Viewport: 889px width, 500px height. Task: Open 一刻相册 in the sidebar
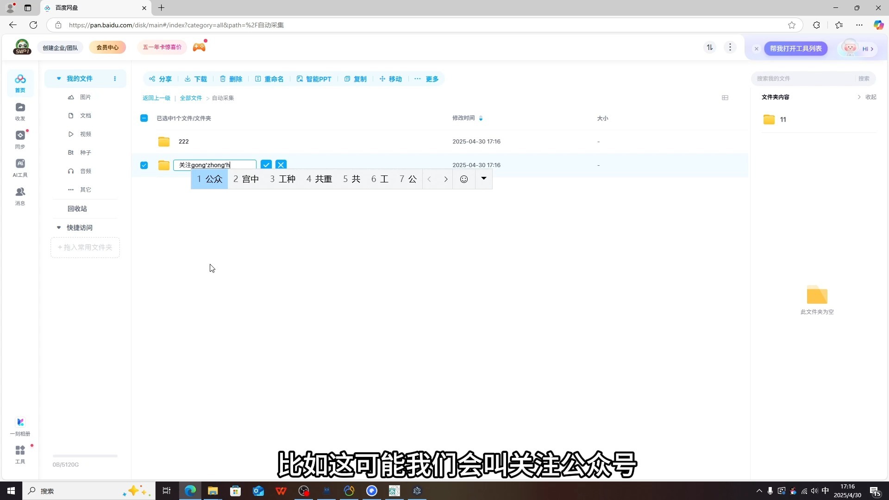click(x=20, y=426)
